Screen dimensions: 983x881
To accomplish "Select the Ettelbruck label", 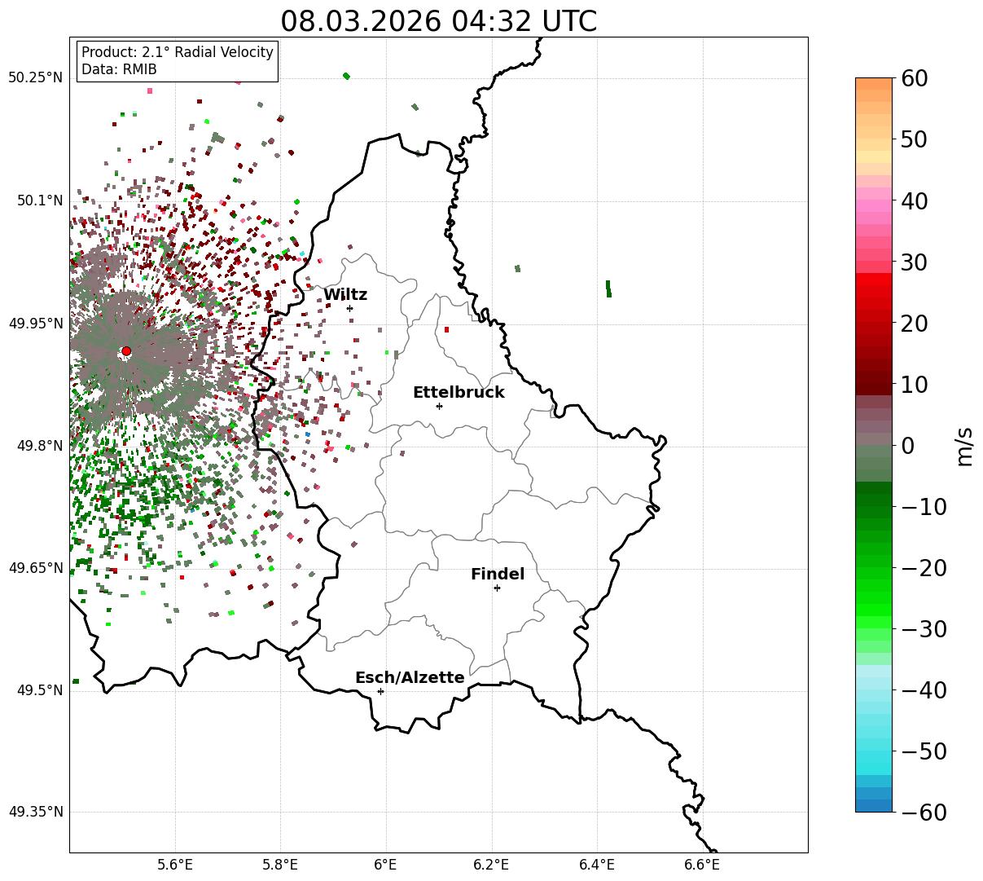I will pos(459,392).
